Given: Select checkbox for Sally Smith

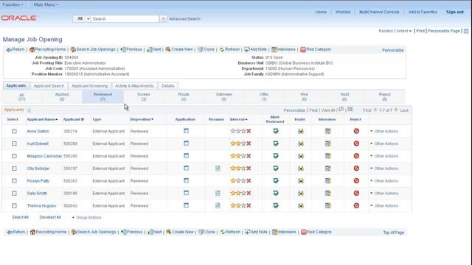Looking at the screenshot, I should point(14,193).
